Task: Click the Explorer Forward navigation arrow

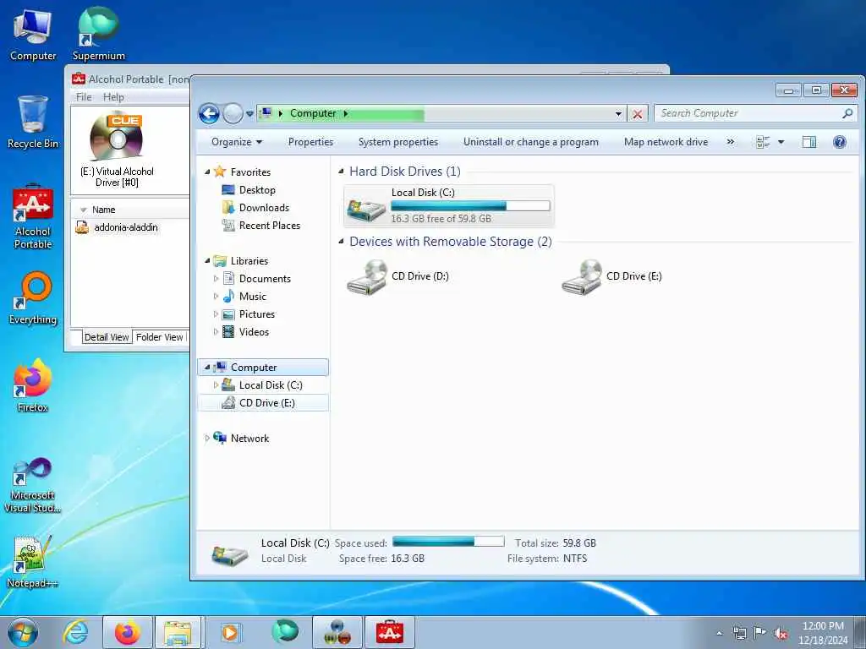Action: (233, 114)
